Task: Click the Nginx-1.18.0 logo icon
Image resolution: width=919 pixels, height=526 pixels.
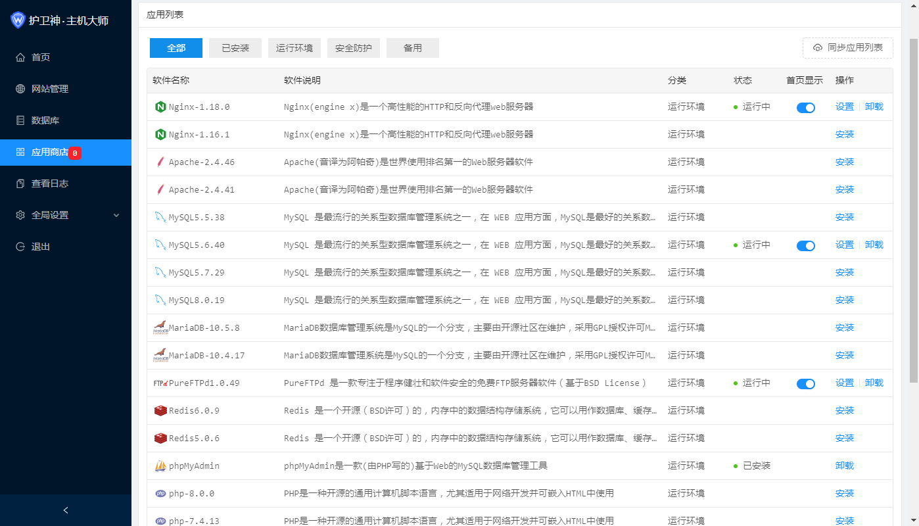Action: point(160,107)
